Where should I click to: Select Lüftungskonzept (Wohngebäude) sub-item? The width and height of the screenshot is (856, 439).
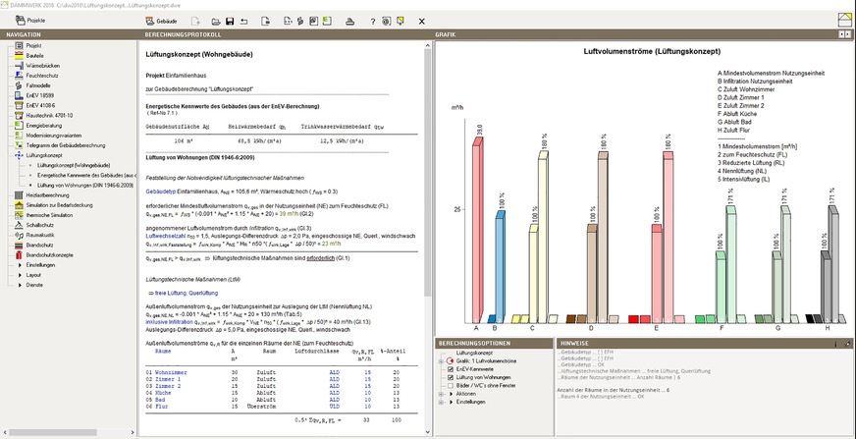coord(74,165)
